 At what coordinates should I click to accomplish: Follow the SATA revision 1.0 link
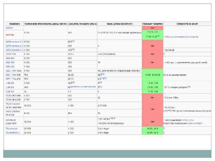pos(15,50)
